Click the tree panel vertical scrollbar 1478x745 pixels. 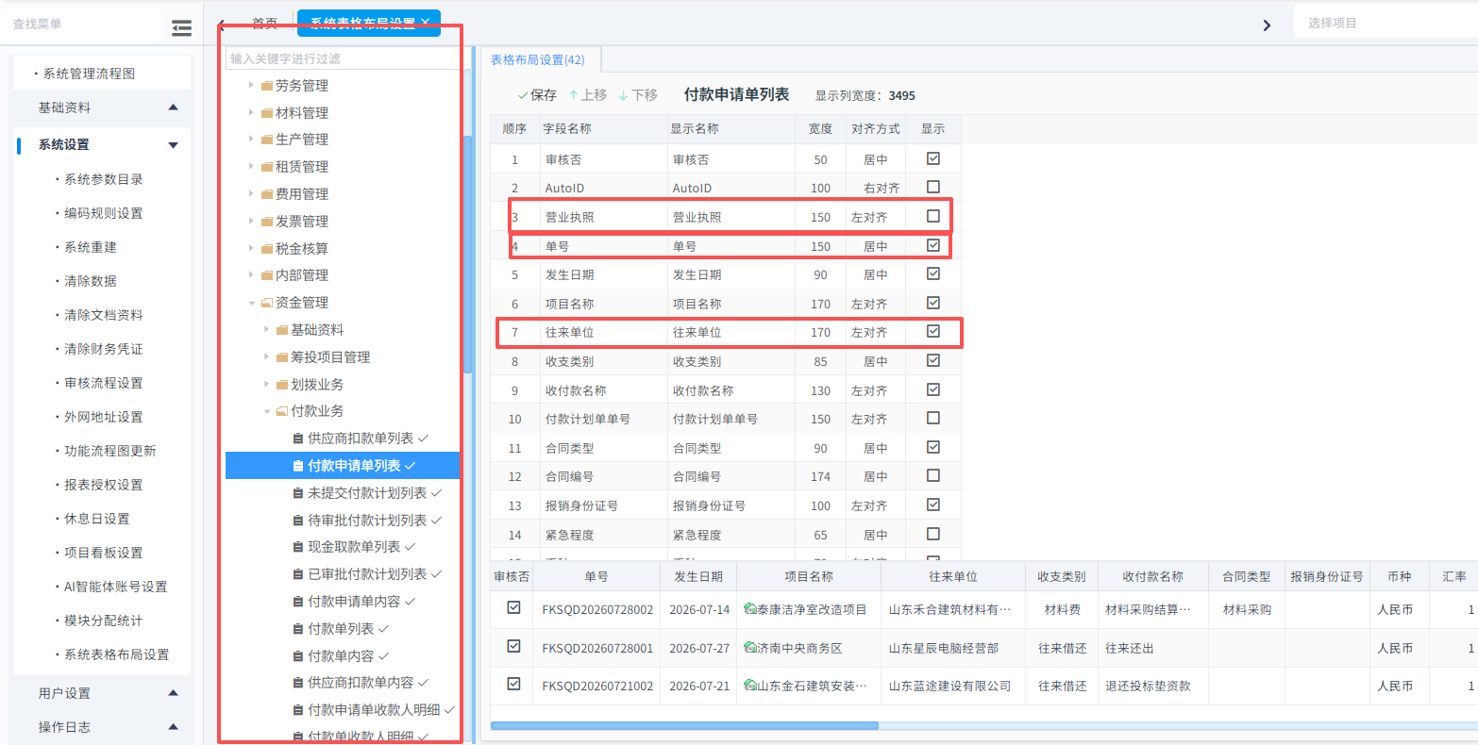coord(467,255)
